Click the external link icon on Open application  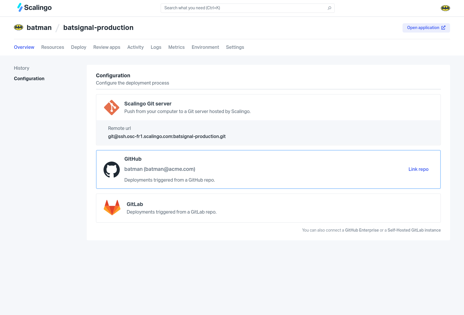tap(443, 28)
